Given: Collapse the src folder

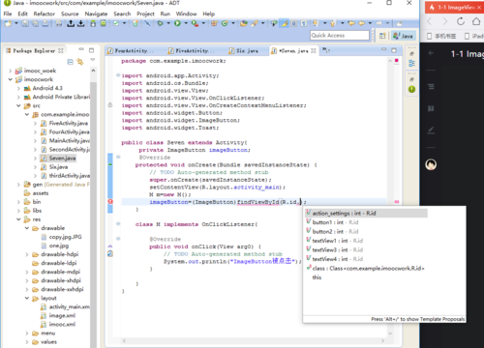Looking at the screenshot, I should point(18,105).
